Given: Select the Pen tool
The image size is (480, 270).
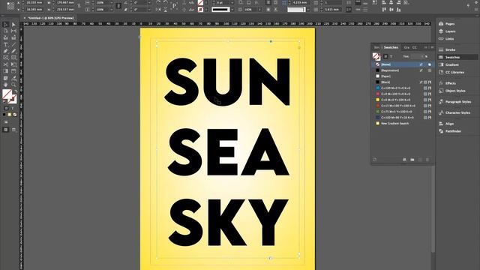Looking at the screenshot, I should 5,51.
